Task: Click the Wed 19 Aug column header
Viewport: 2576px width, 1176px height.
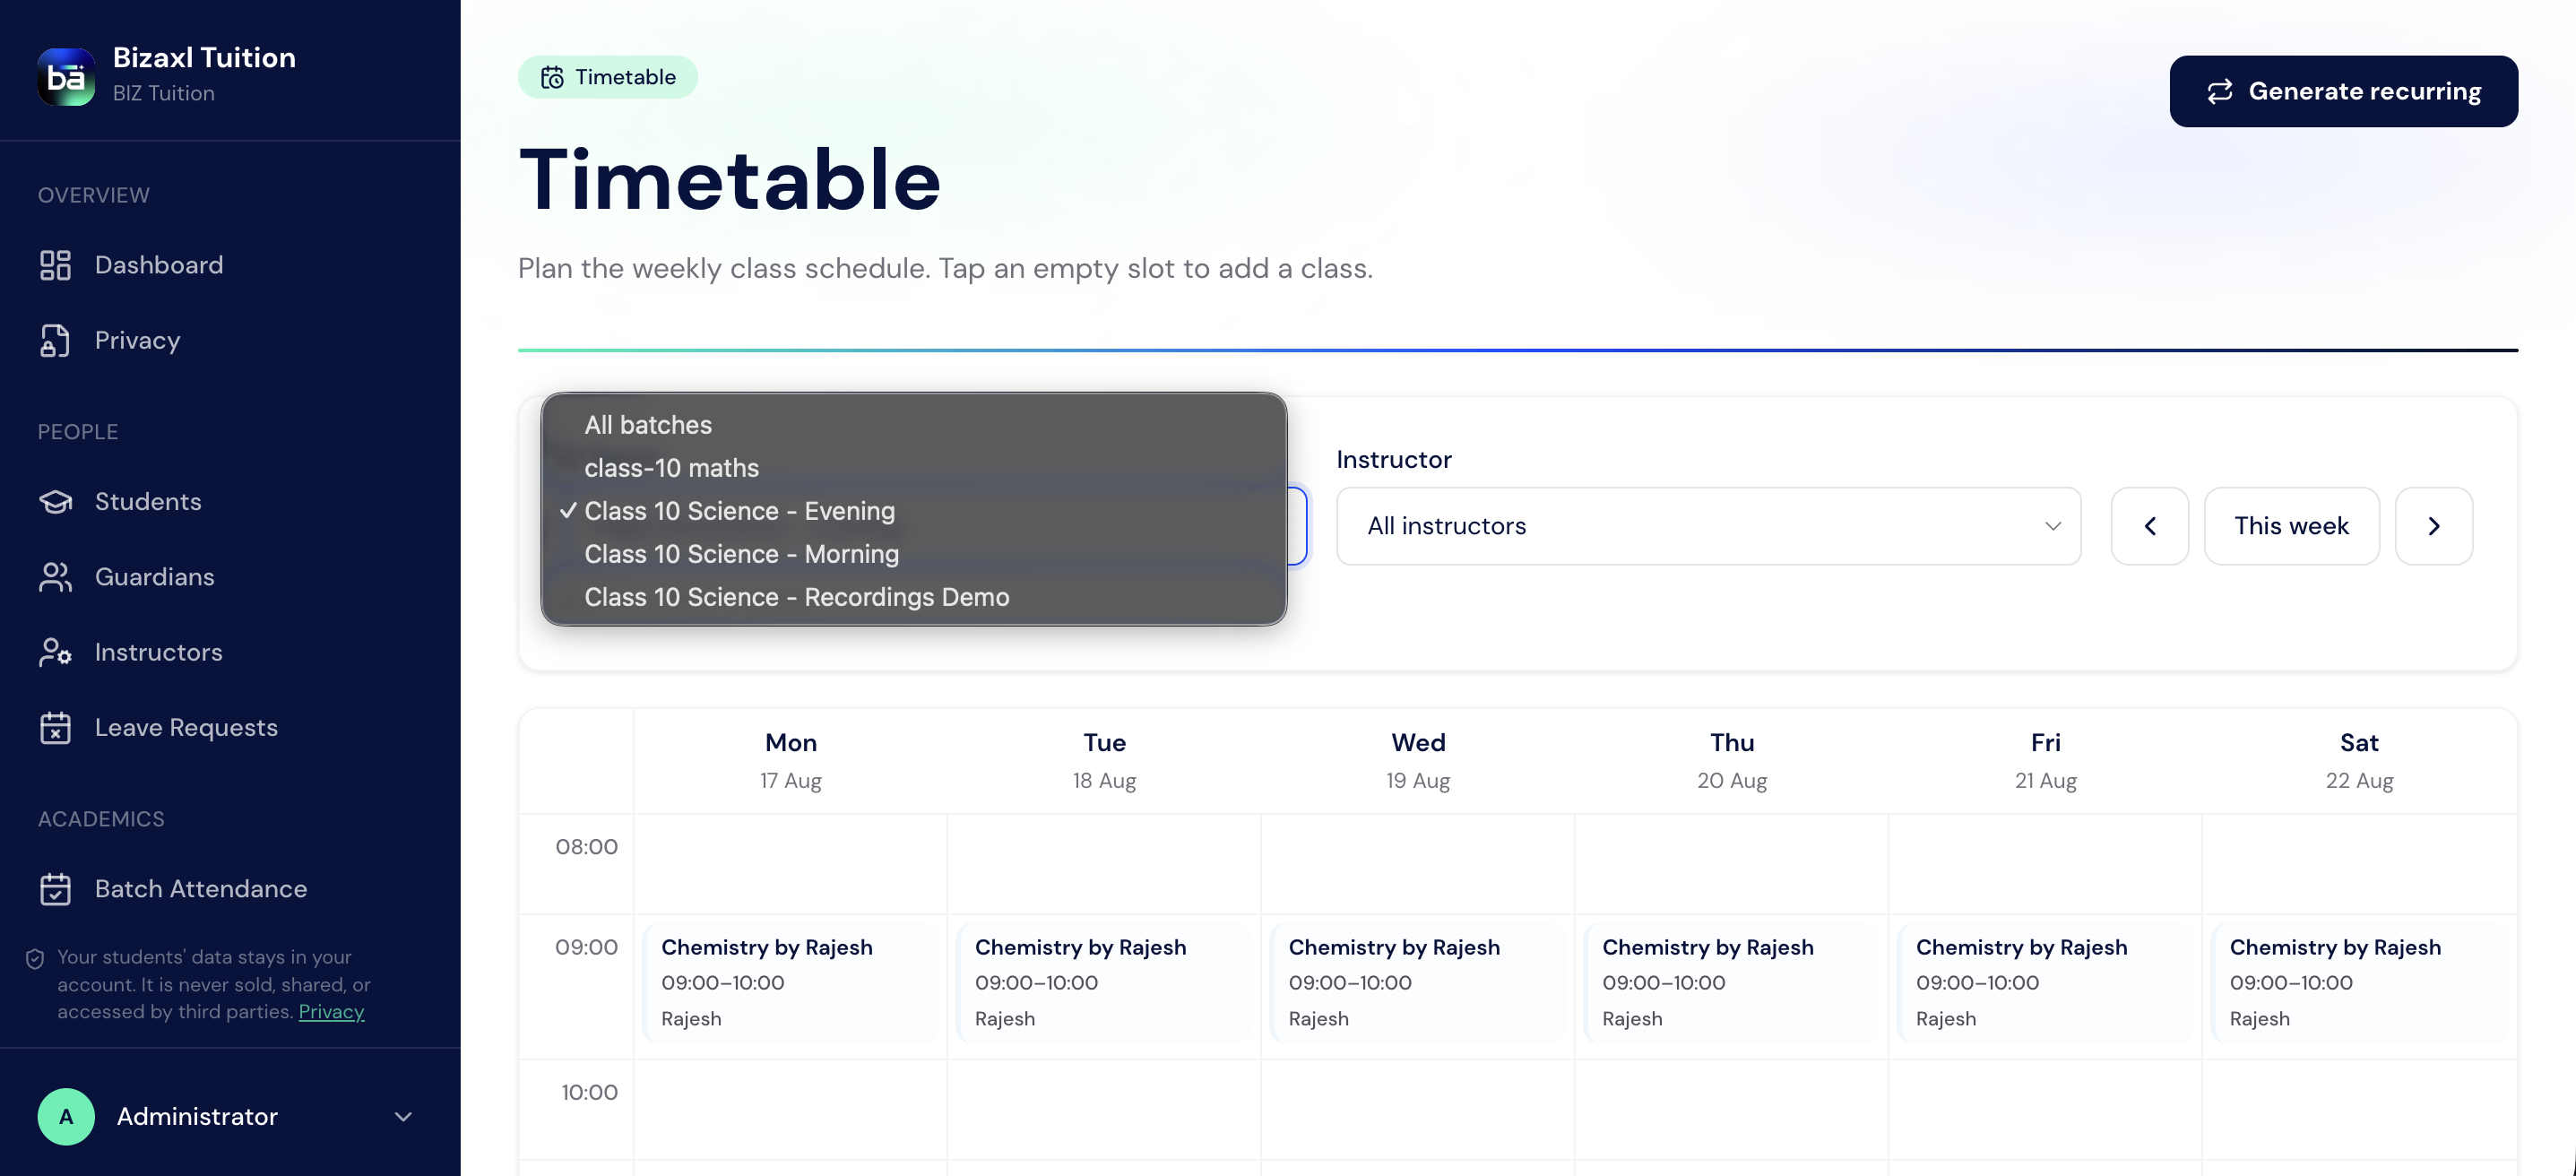Action: point(1418,761)
